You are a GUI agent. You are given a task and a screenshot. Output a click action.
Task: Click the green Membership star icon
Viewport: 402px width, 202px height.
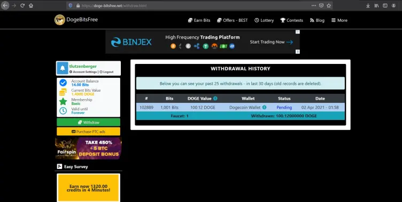click(63, 101)
